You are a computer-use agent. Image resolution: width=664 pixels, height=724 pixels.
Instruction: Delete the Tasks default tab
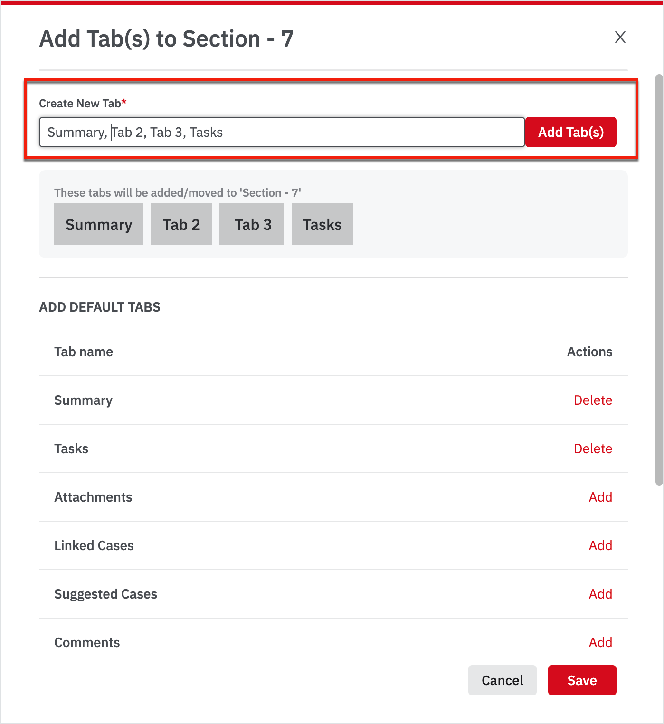[x=593, y=448]
